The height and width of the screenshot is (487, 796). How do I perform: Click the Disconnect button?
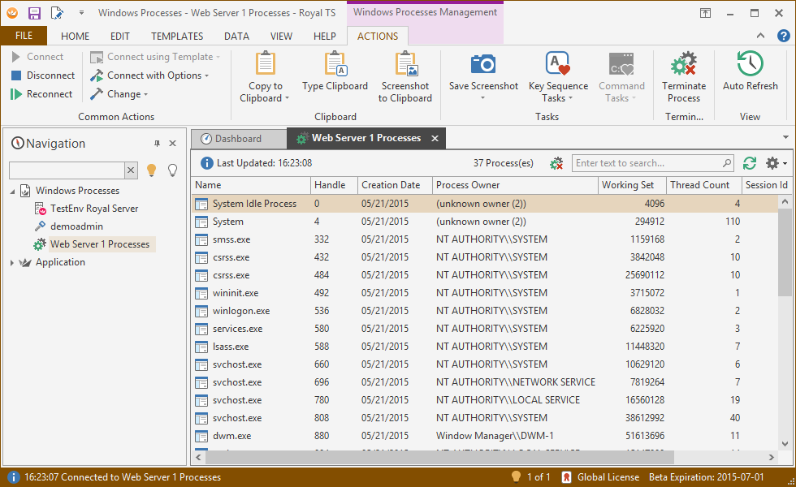(43, 75)
